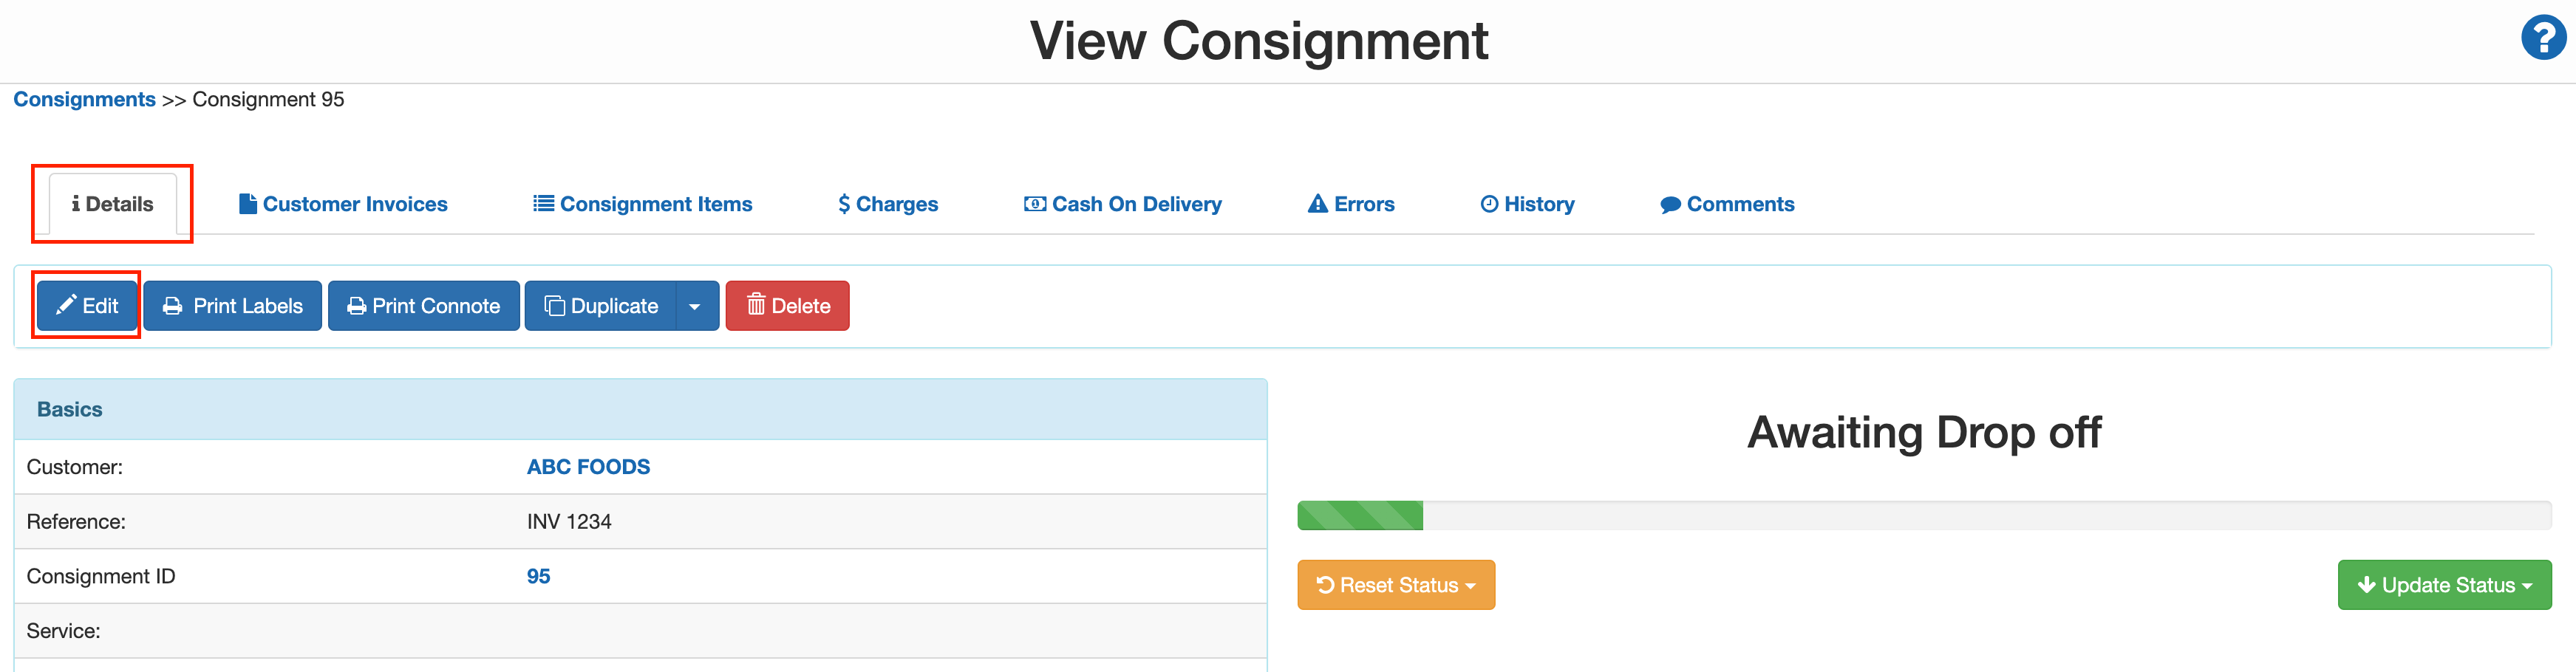
Task: Select the copy icon on the Duplicate button
Action: coord(554,305)
